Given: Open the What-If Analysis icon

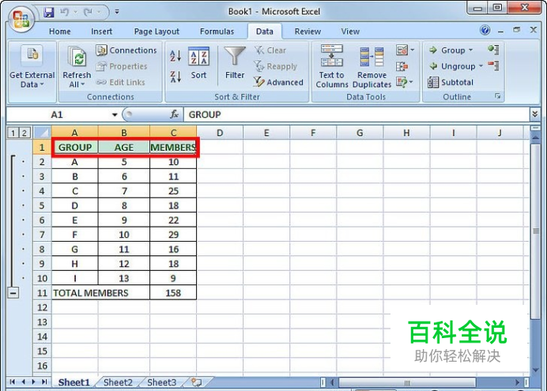Looking at the screenshot, I should pos(402,83).
